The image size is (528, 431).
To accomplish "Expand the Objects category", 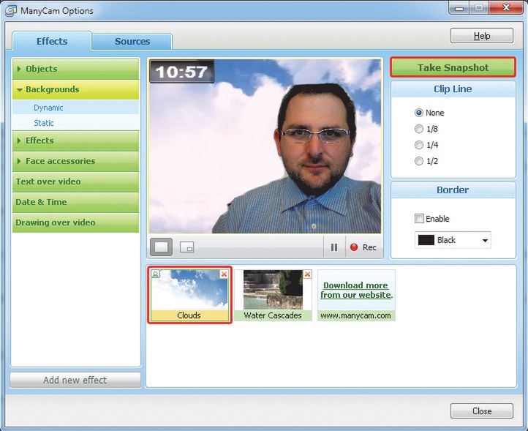I will (75, 69).
